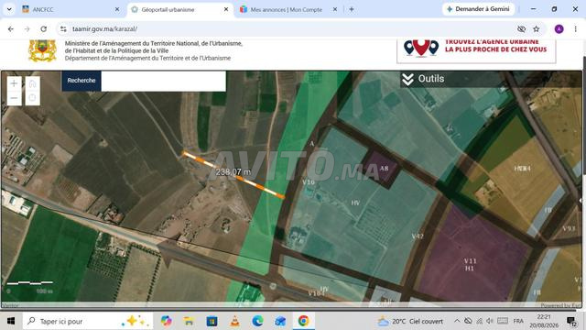Screen dimensions: 586x330
Task: Open Copilot from the taskbar
Action: click(x=167, y=321)
